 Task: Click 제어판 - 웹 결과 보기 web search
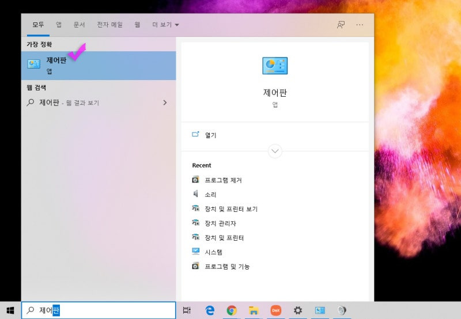[x=99, y=102]
